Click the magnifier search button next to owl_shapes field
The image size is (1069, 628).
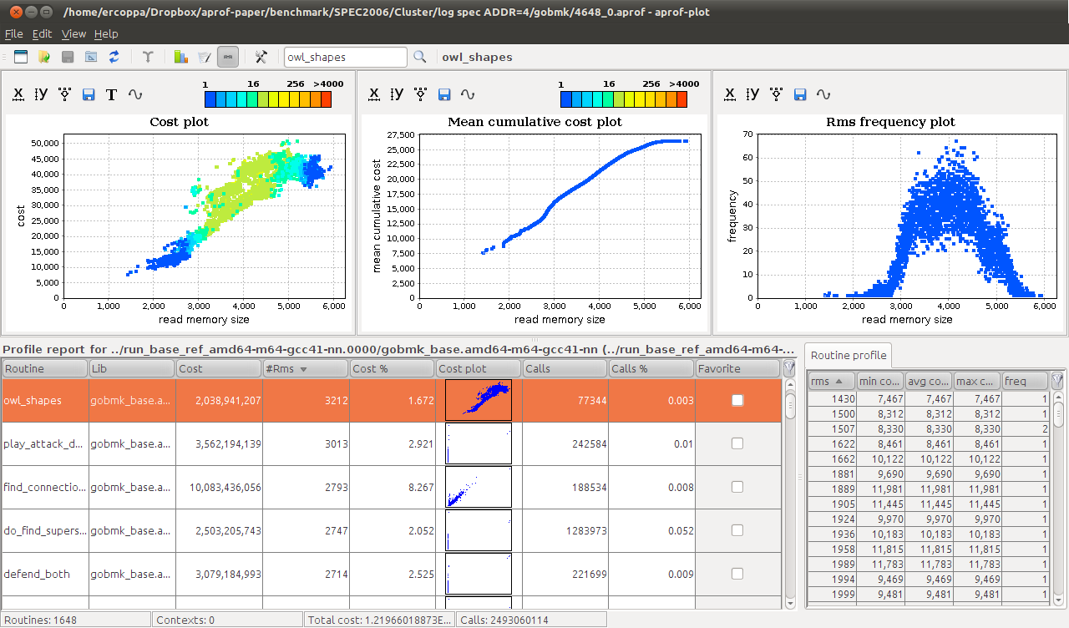tap(419, 57)
